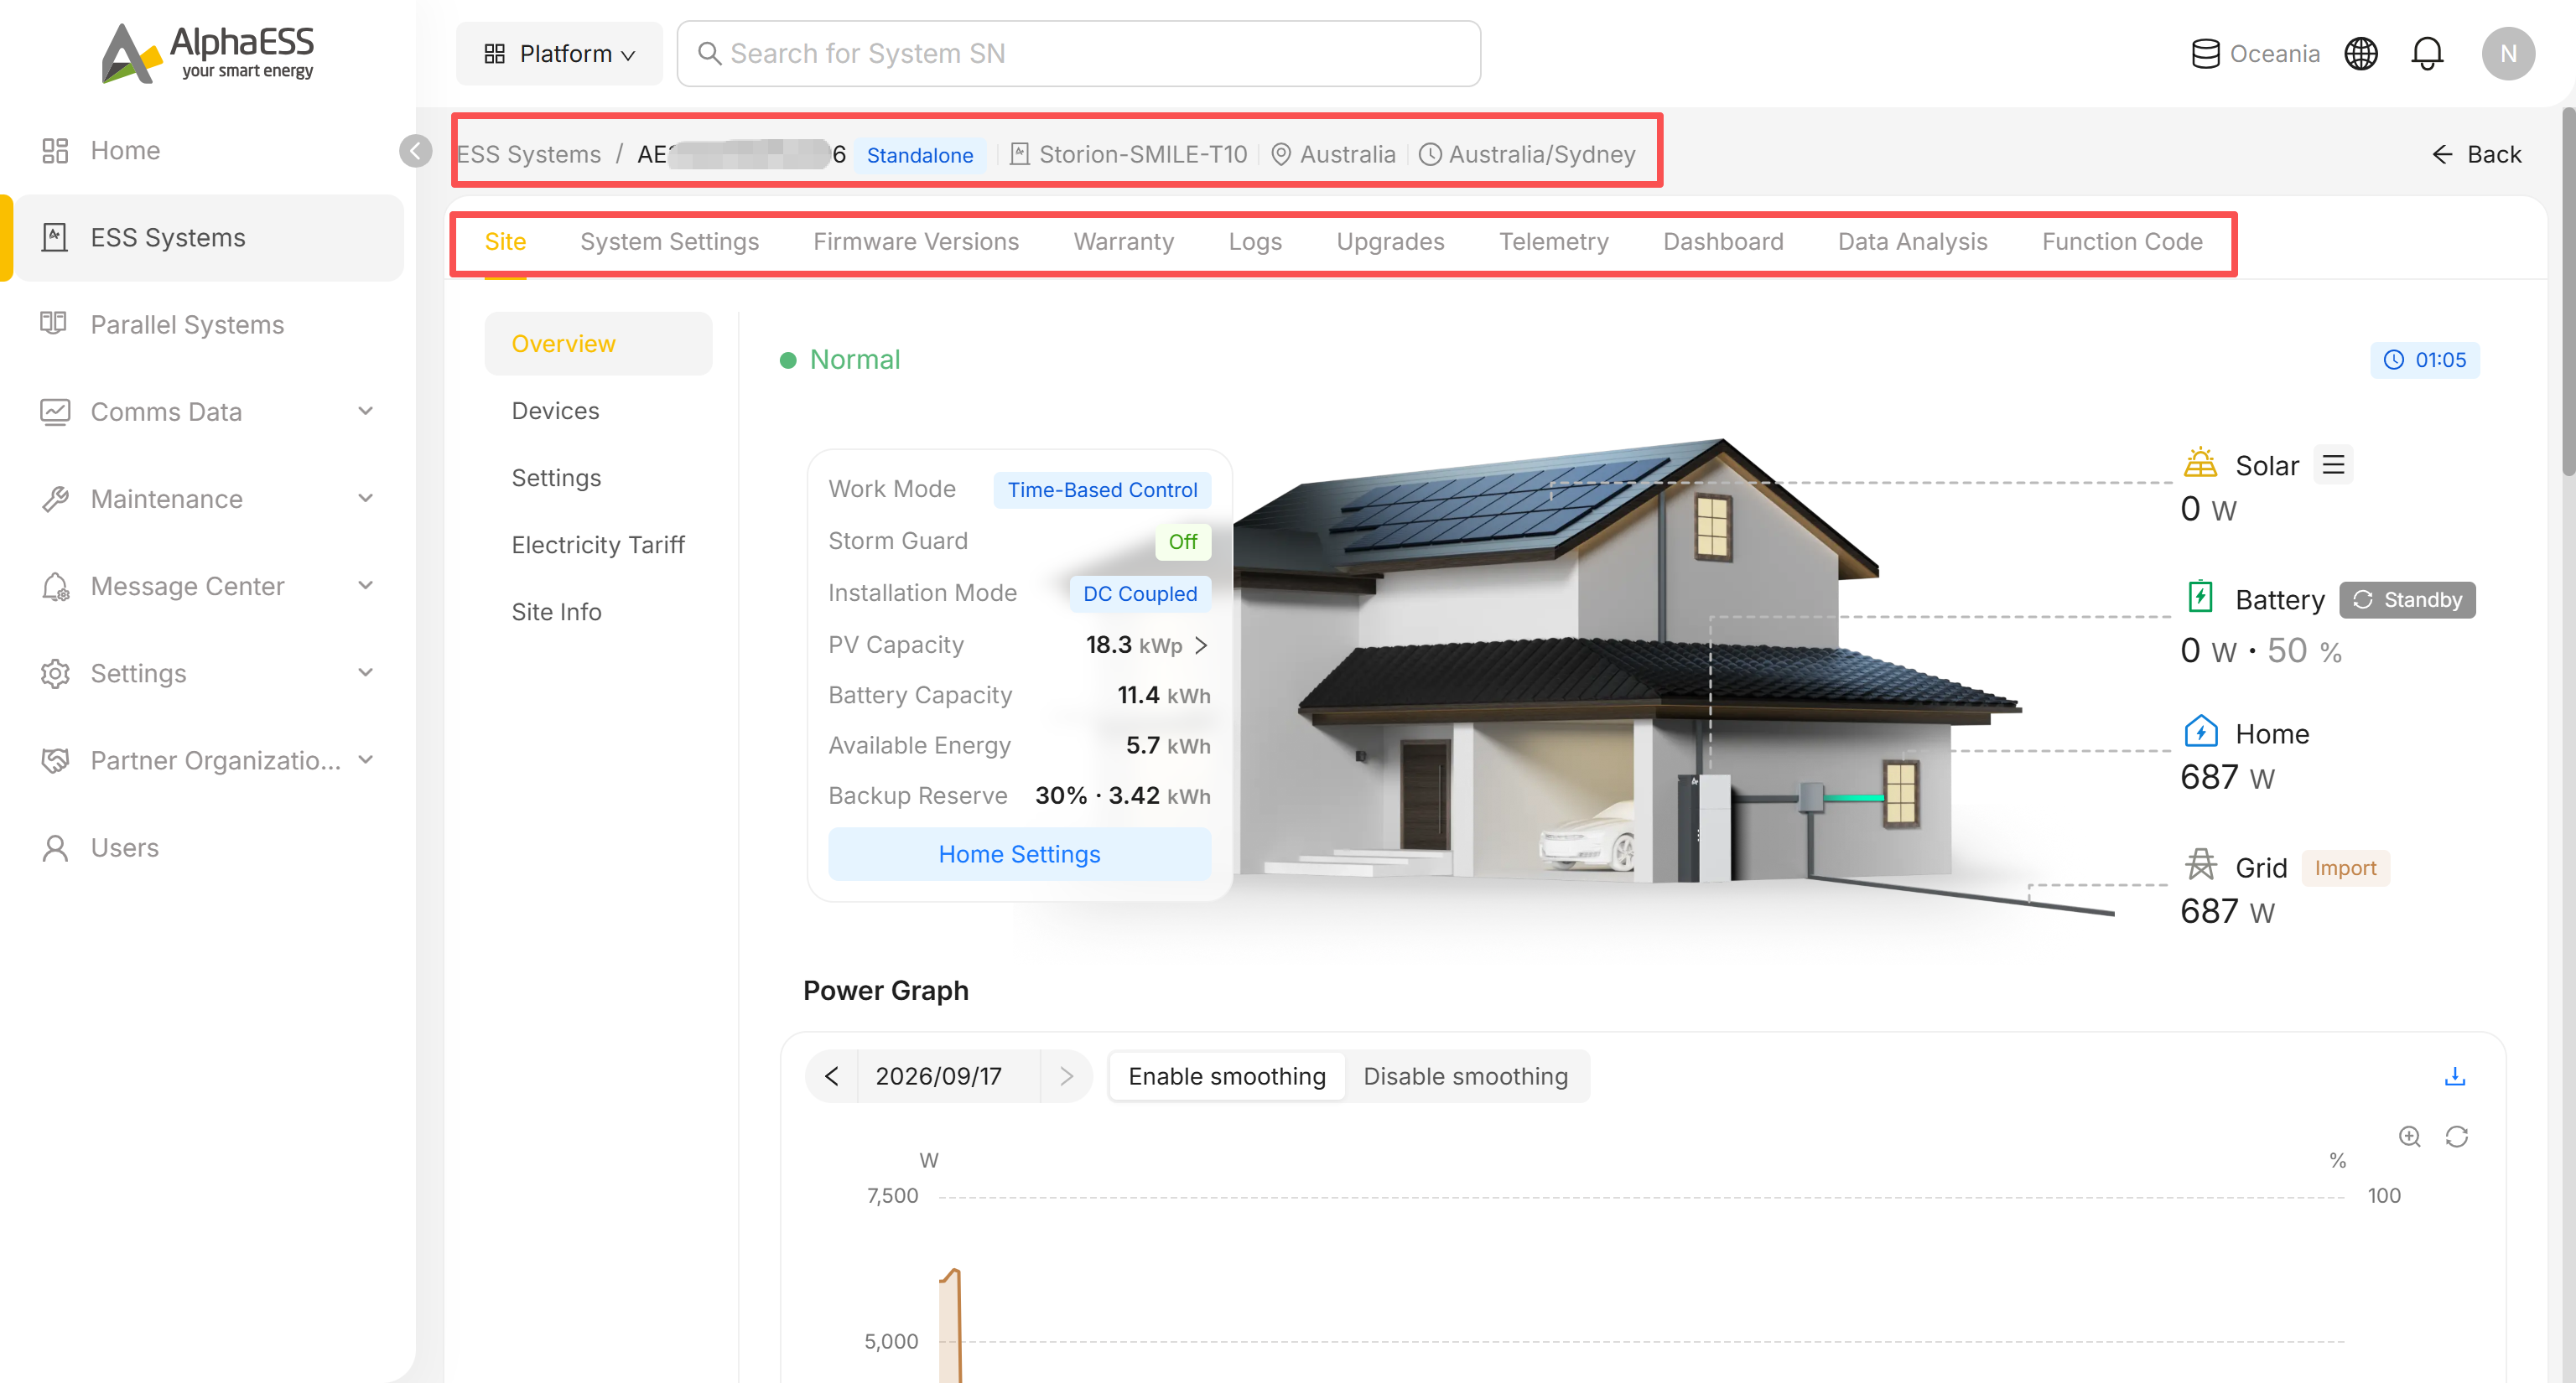Expand Partner Organization menu
2576x1383 pixels.
click(365, 759)
